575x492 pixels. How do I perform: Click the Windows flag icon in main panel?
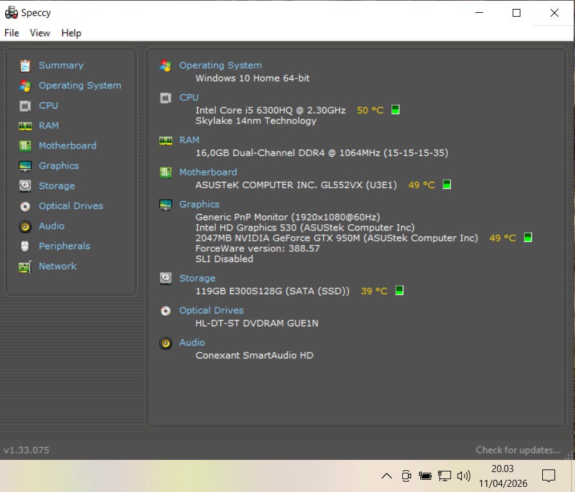pyautogui.click(x=166, y=66)
